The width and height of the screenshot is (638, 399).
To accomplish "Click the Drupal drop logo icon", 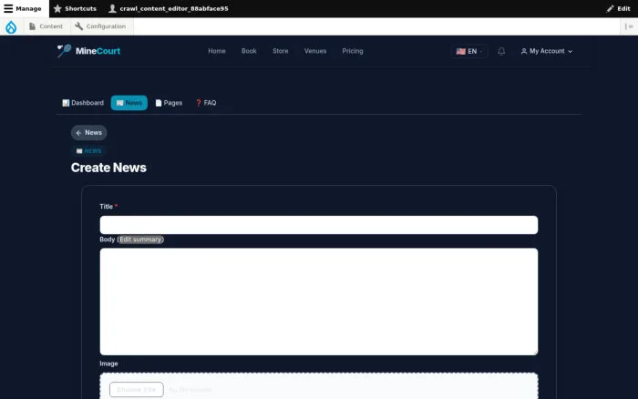I will click(x=11, y=26).
